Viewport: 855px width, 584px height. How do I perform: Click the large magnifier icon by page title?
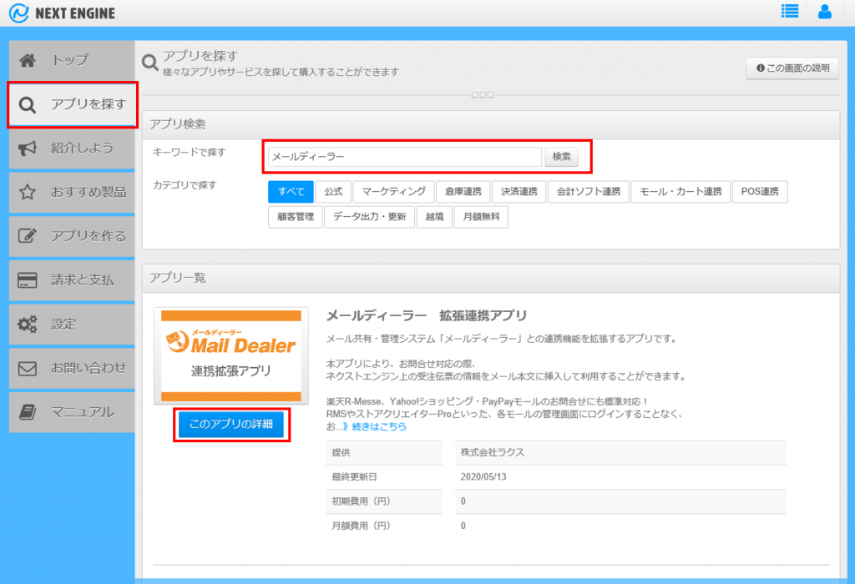coord(150,63)
